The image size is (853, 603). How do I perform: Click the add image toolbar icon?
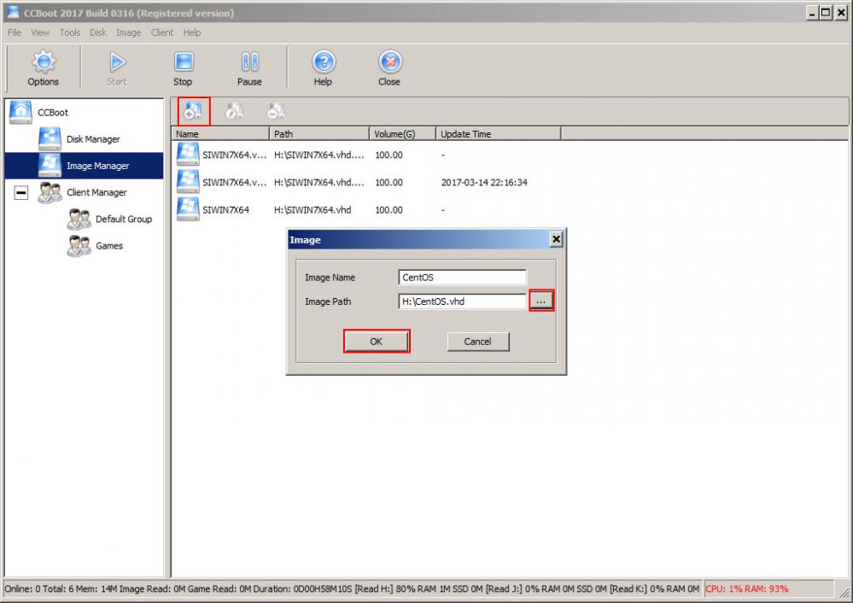tap(193, 111)
